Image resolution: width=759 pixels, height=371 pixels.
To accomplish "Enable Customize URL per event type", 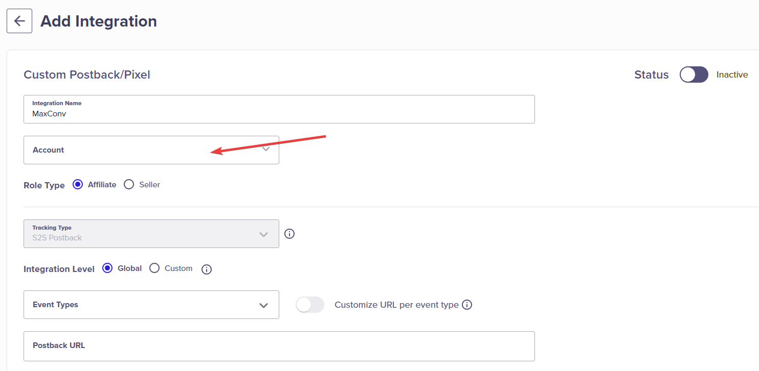I will [x=310, y=305].
